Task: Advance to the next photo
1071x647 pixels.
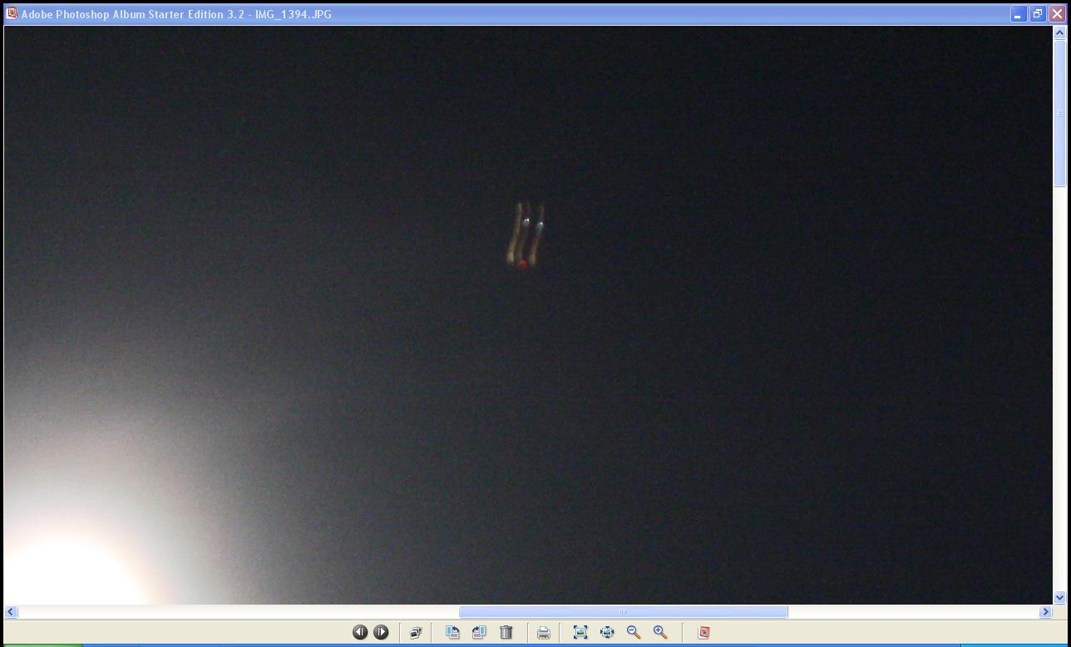Action: pyautogui.click(x=381, y=632)
